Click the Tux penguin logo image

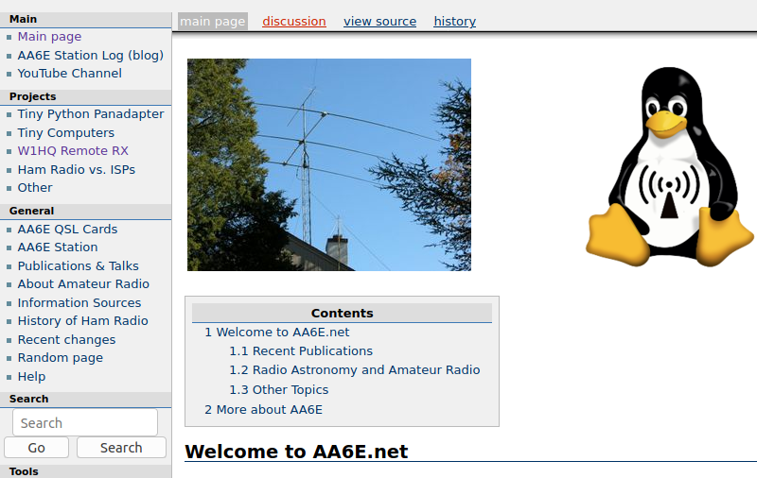(x=670, y=167)
